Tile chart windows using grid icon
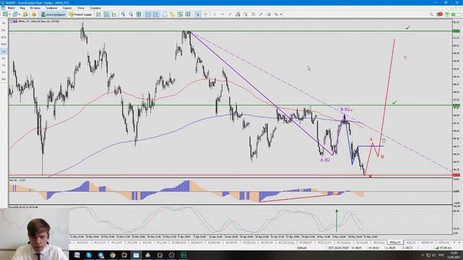Screen dimensions: 463x260 point(138,14)
